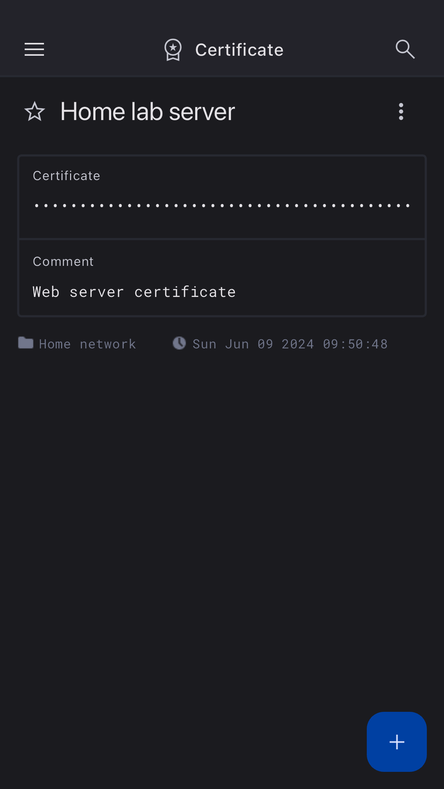Click empty space below the masked certificate dots
This screenshot has width=444, height=789.
coord(222,224)
